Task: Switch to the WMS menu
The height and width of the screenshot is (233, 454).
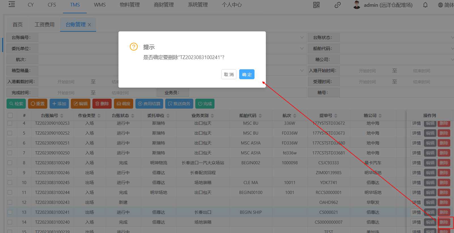Action: 100,5
